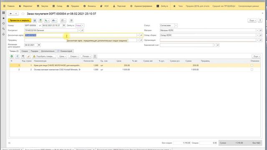Click Подобрать товары button
This screenshot has height=150, width=267.
(x=44, y=56)
